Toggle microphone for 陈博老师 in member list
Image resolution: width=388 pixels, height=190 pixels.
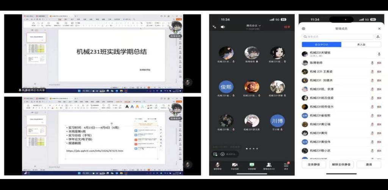(x=372, y=63)
